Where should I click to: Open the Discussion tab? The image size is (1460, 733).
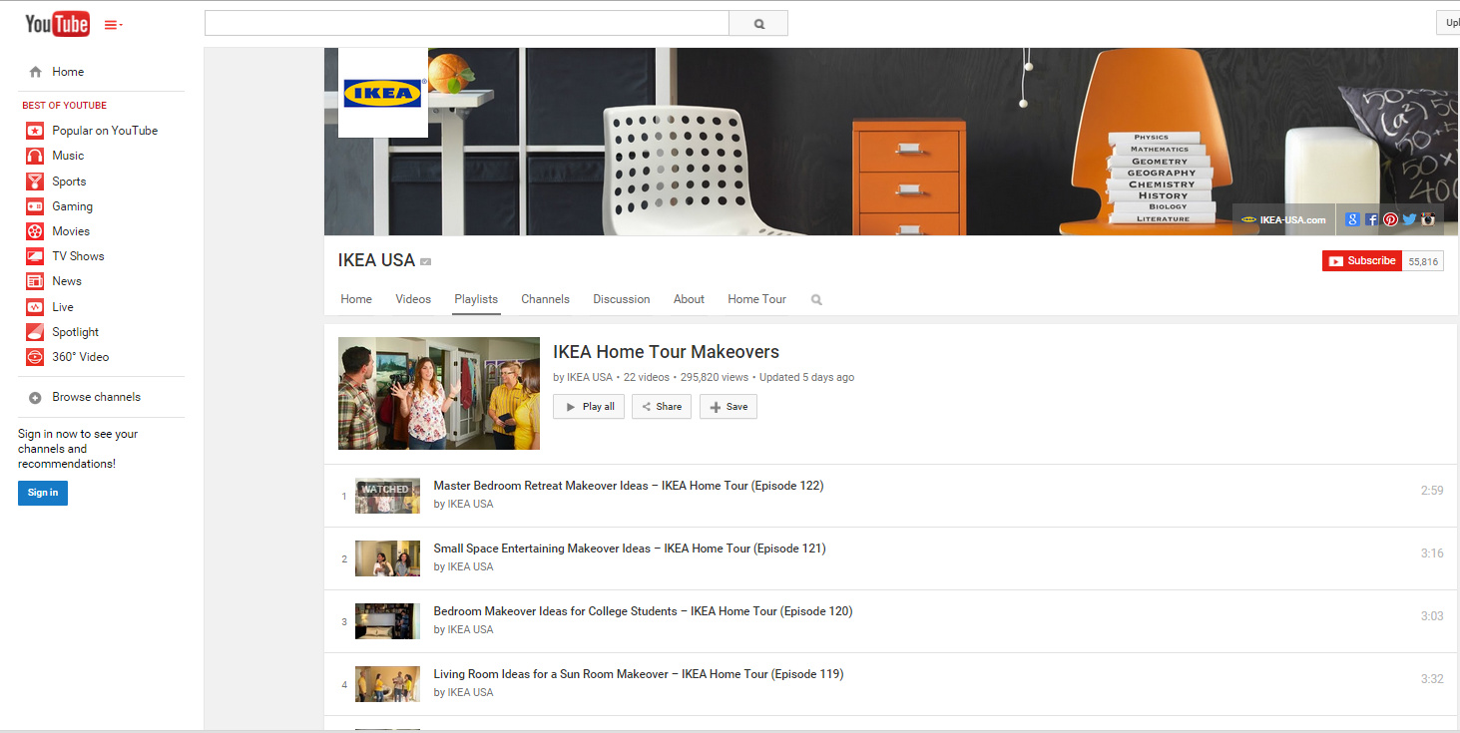coord(621,299)
